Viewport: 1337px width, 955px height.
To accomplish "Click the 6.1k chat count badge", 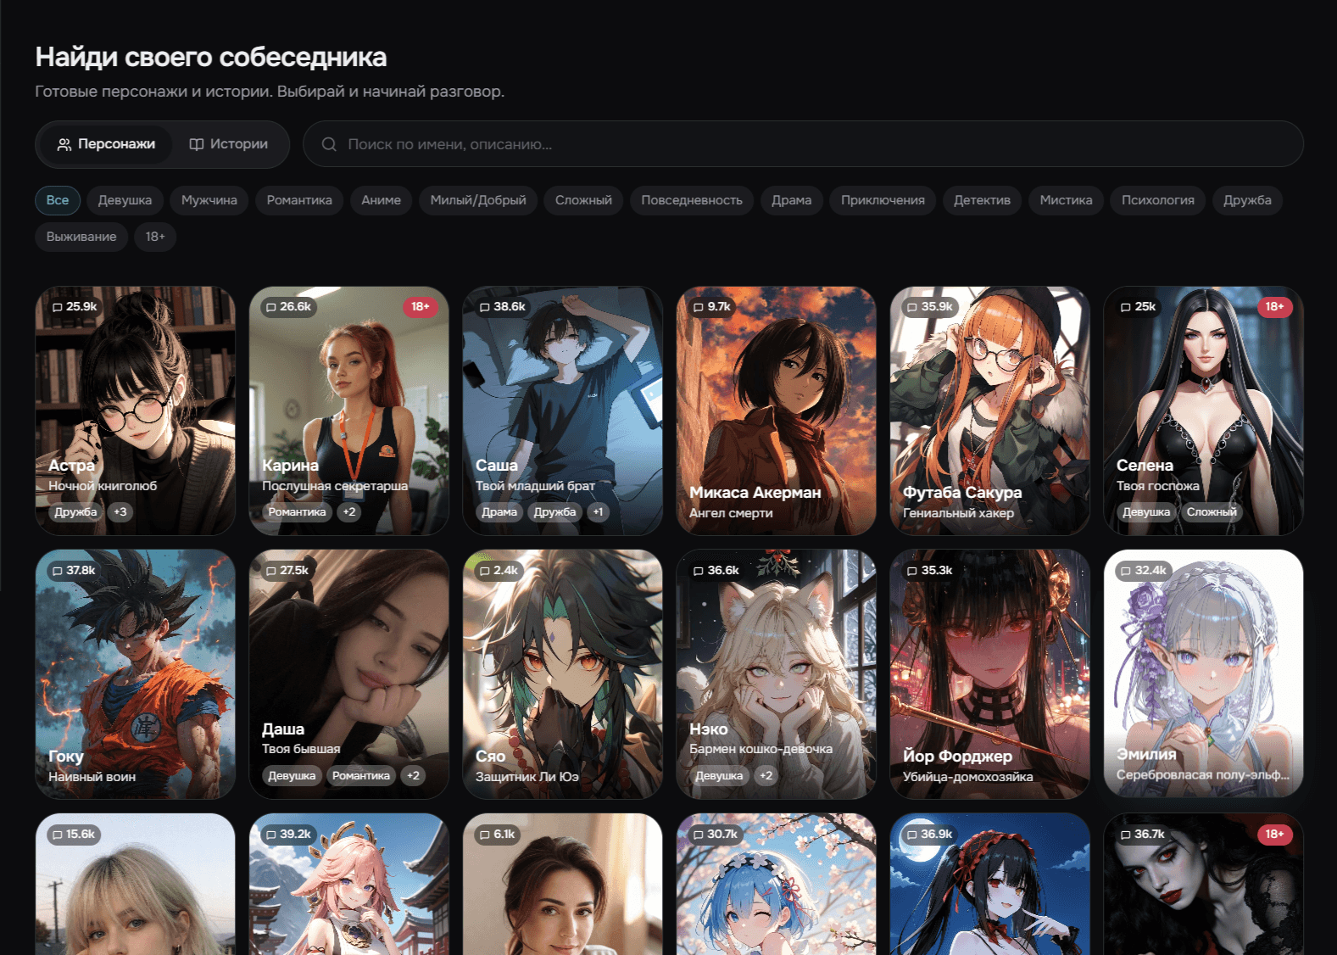I will (x=498, y=835).
